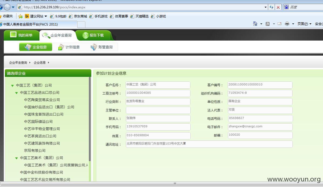Switch to the 企业年金查询 tab

57,35
